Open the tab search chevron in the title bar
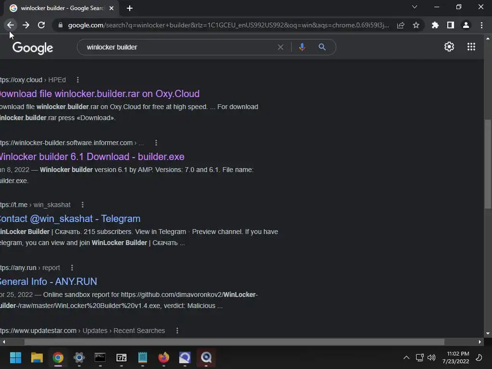492x369 pixels. pos(415,7)
